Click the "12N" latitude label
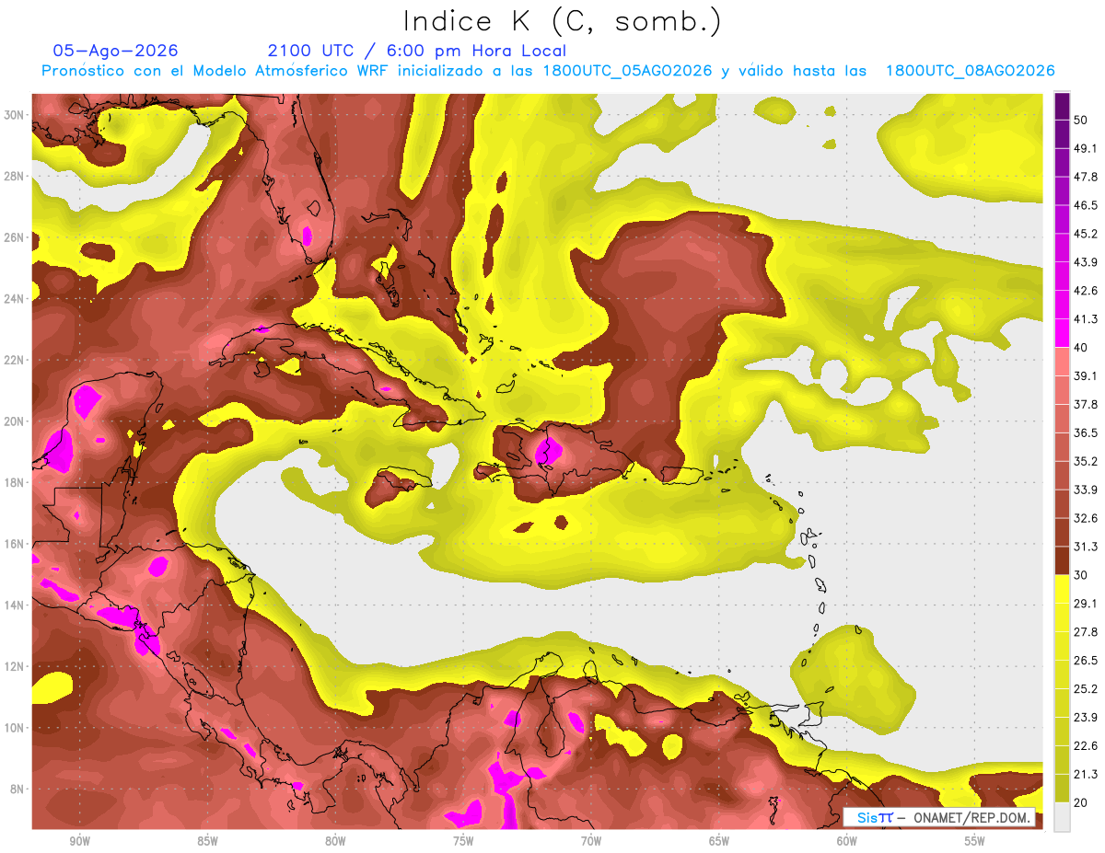This screenshot has width=1105, height=853. coord(16,666)
